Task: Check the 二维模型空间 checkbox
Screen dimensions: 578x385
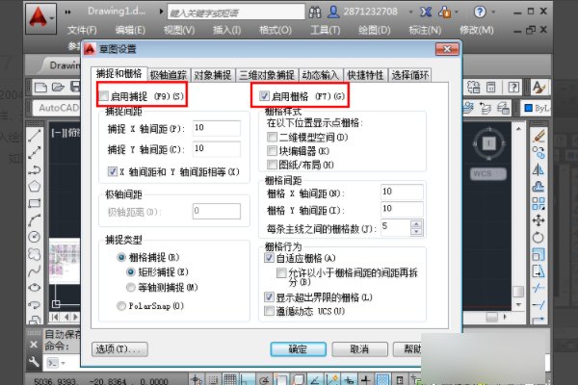Action: (272, 137)
